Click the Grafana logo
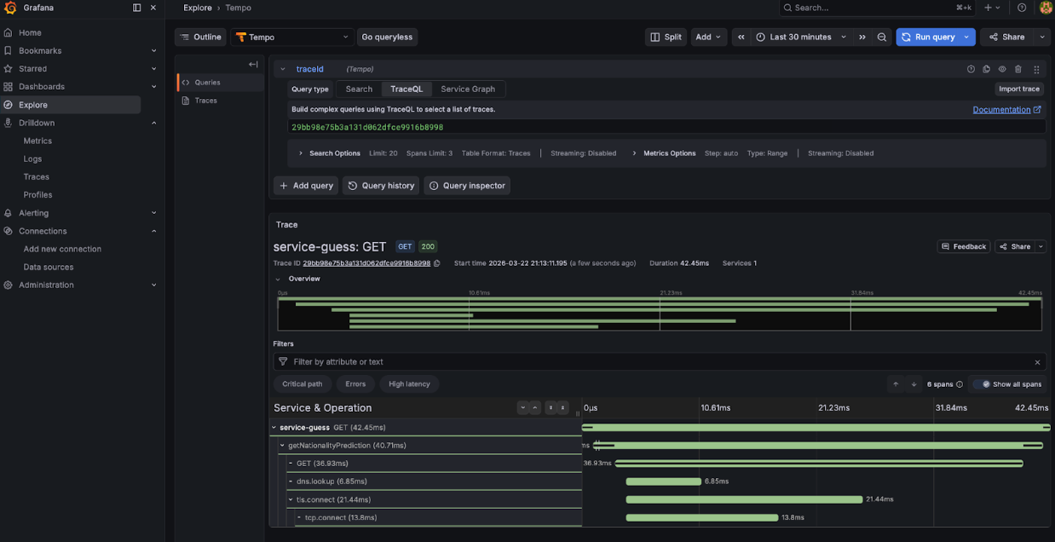This screenshot has width=1055, height=542. (10, 8)
